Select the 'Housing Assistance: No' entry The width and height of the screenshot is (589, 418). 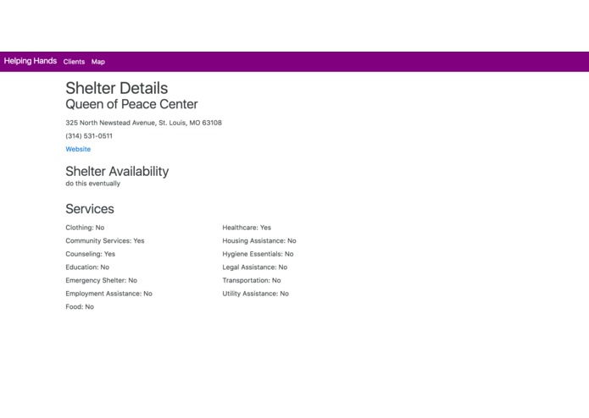[x=259, y=240]
